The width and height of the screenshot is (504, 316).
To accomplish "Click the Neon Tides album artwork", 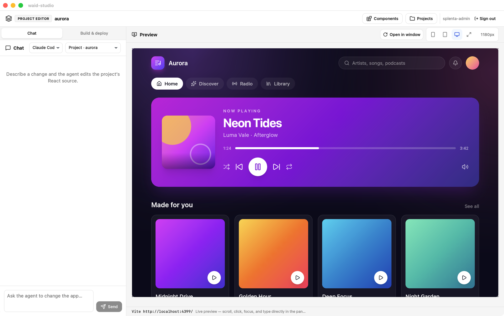I will point(188,142).
